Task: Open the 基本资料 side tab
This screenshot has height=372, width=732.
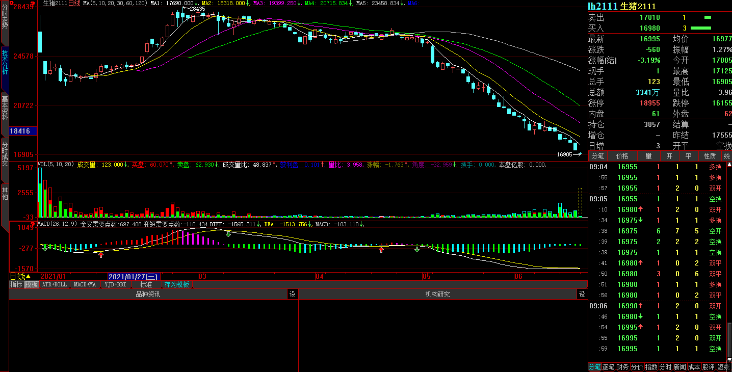Action: click(5, 108)
